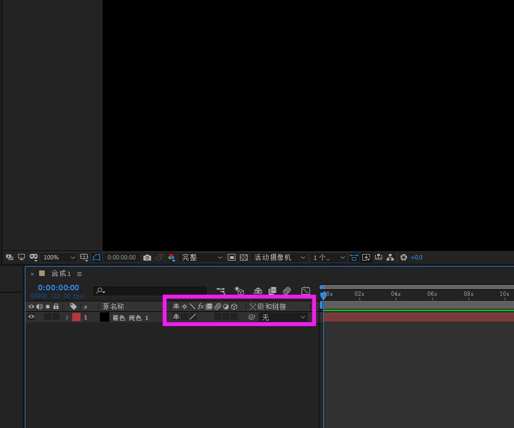Select the 合成1 timeline tab

tap(61, 274)
